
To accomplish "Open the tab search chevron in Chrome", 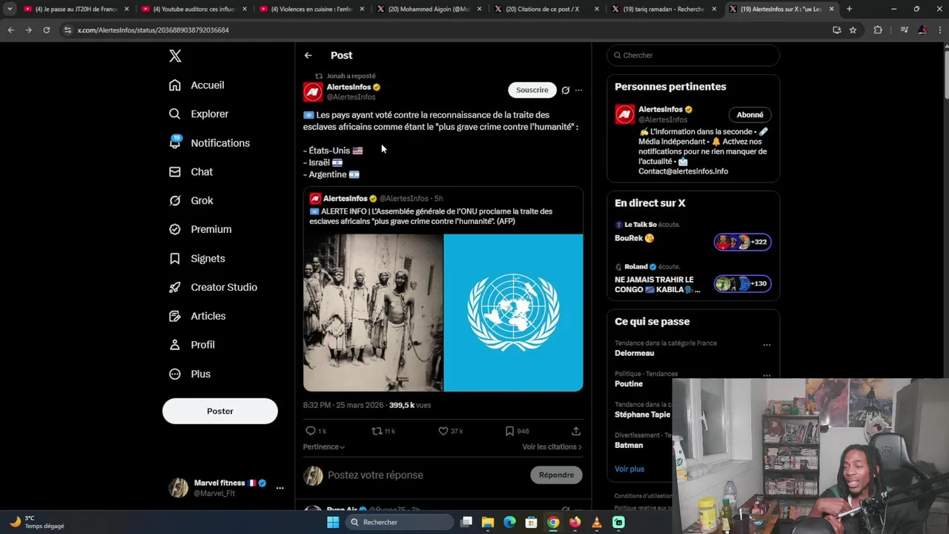I will [x=10, y=9].
